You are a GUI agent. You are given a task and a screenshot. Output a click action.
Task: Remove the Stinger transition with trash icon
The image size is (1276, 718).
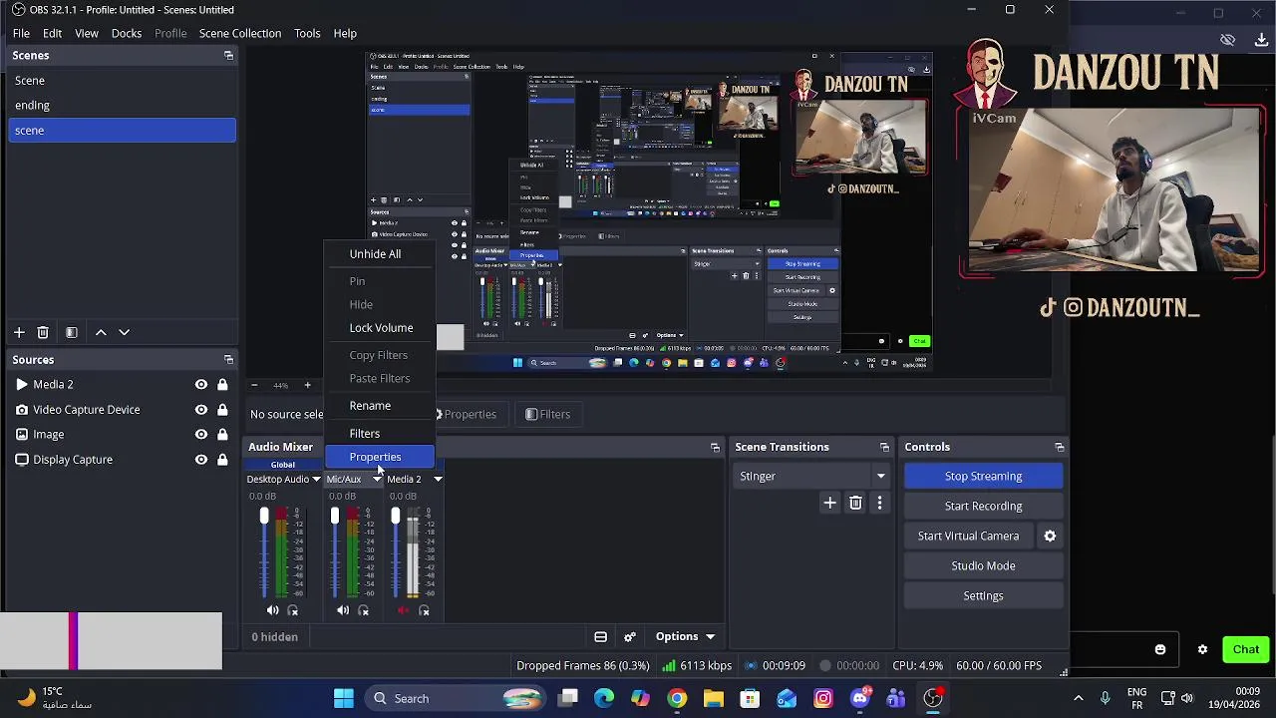pyautogui.click(x=855, y=504)
